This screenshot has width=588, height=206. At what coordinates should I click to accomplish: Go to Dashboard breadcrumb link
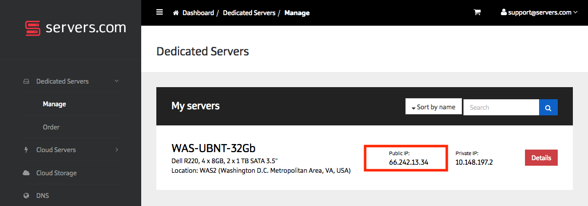point(198,13)
